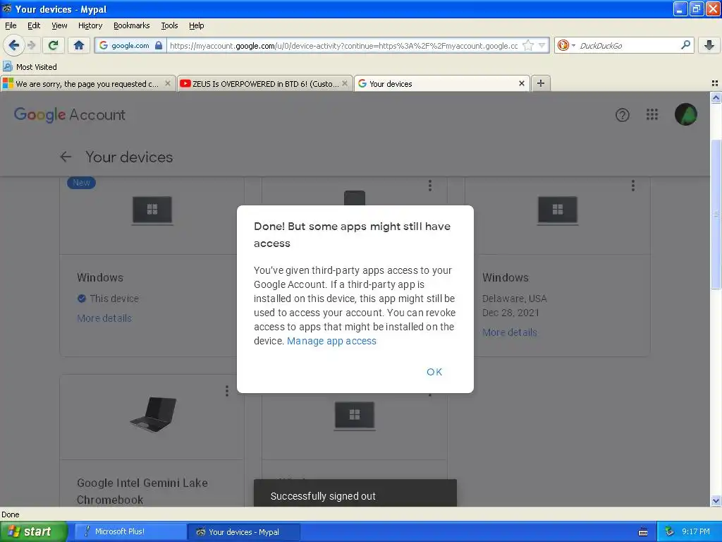Click the list all tabs grid icon
Image resolution: width=722 pixels, height=542 pixels.
[715, 83]
